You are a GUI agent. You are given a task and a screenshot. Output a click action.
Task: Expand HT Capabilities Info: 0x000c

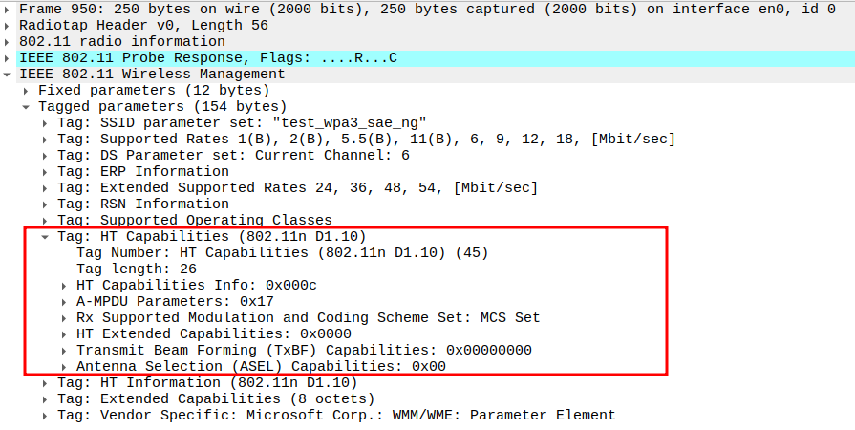click(x=65, y=285)
